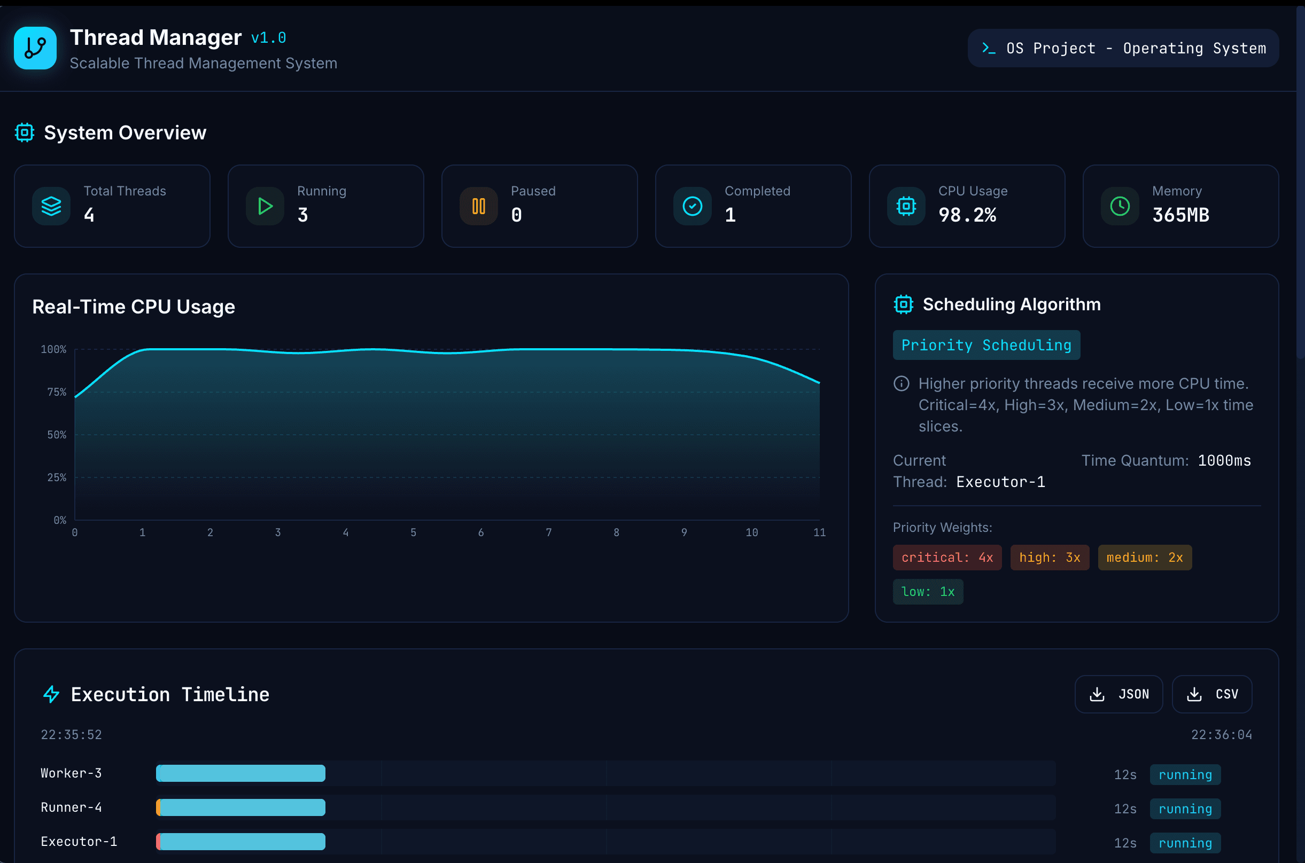Click the green play icon in Running card
1305x863 pixels.
click(x=265, y=206)
